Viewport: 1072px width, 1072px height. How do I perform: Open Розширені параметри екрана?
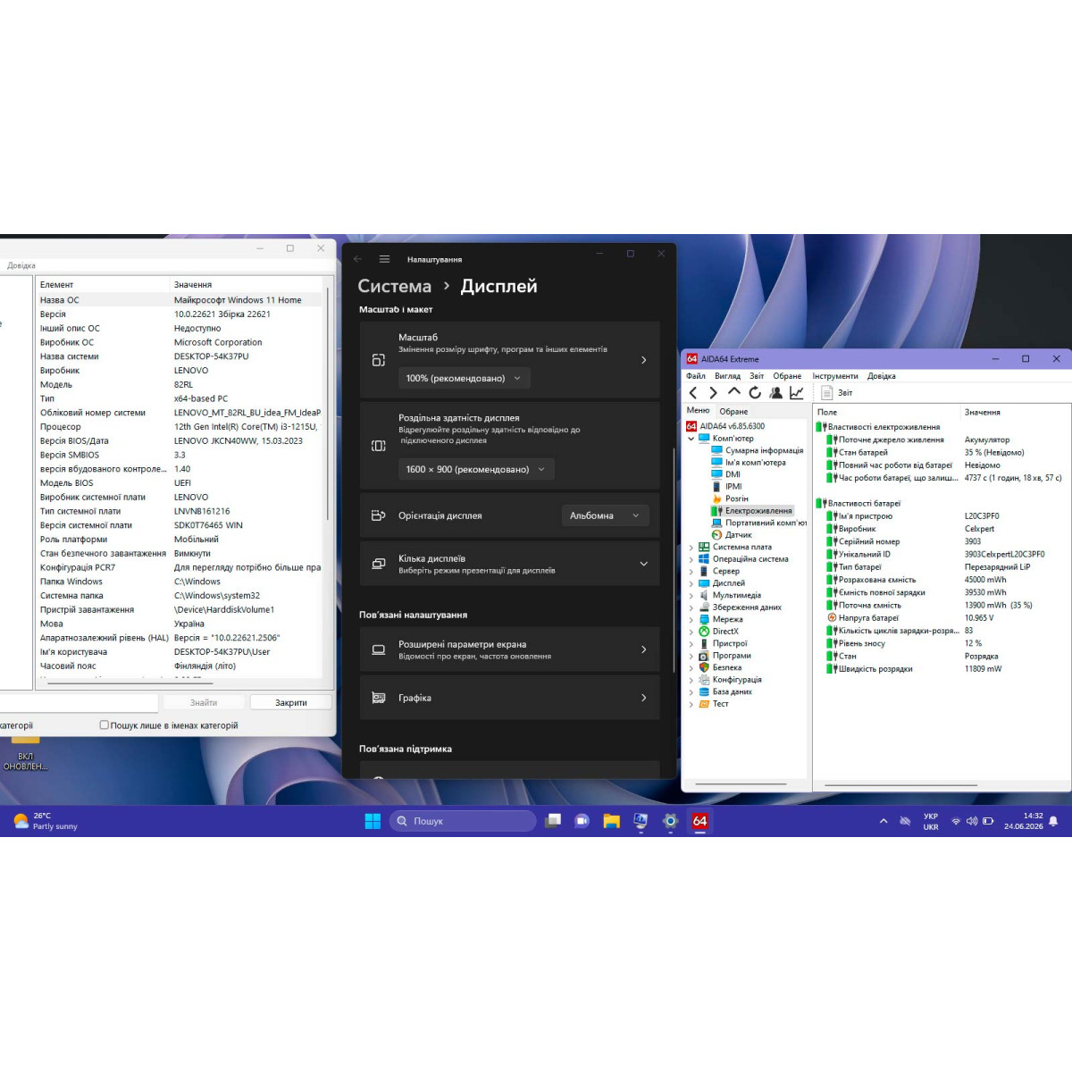coord(510,649)
